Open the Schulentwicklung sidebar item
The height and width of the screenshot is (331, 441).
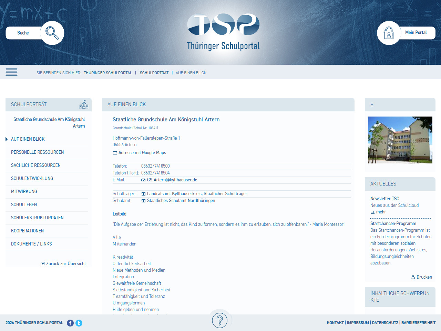(x=32, y=179)
